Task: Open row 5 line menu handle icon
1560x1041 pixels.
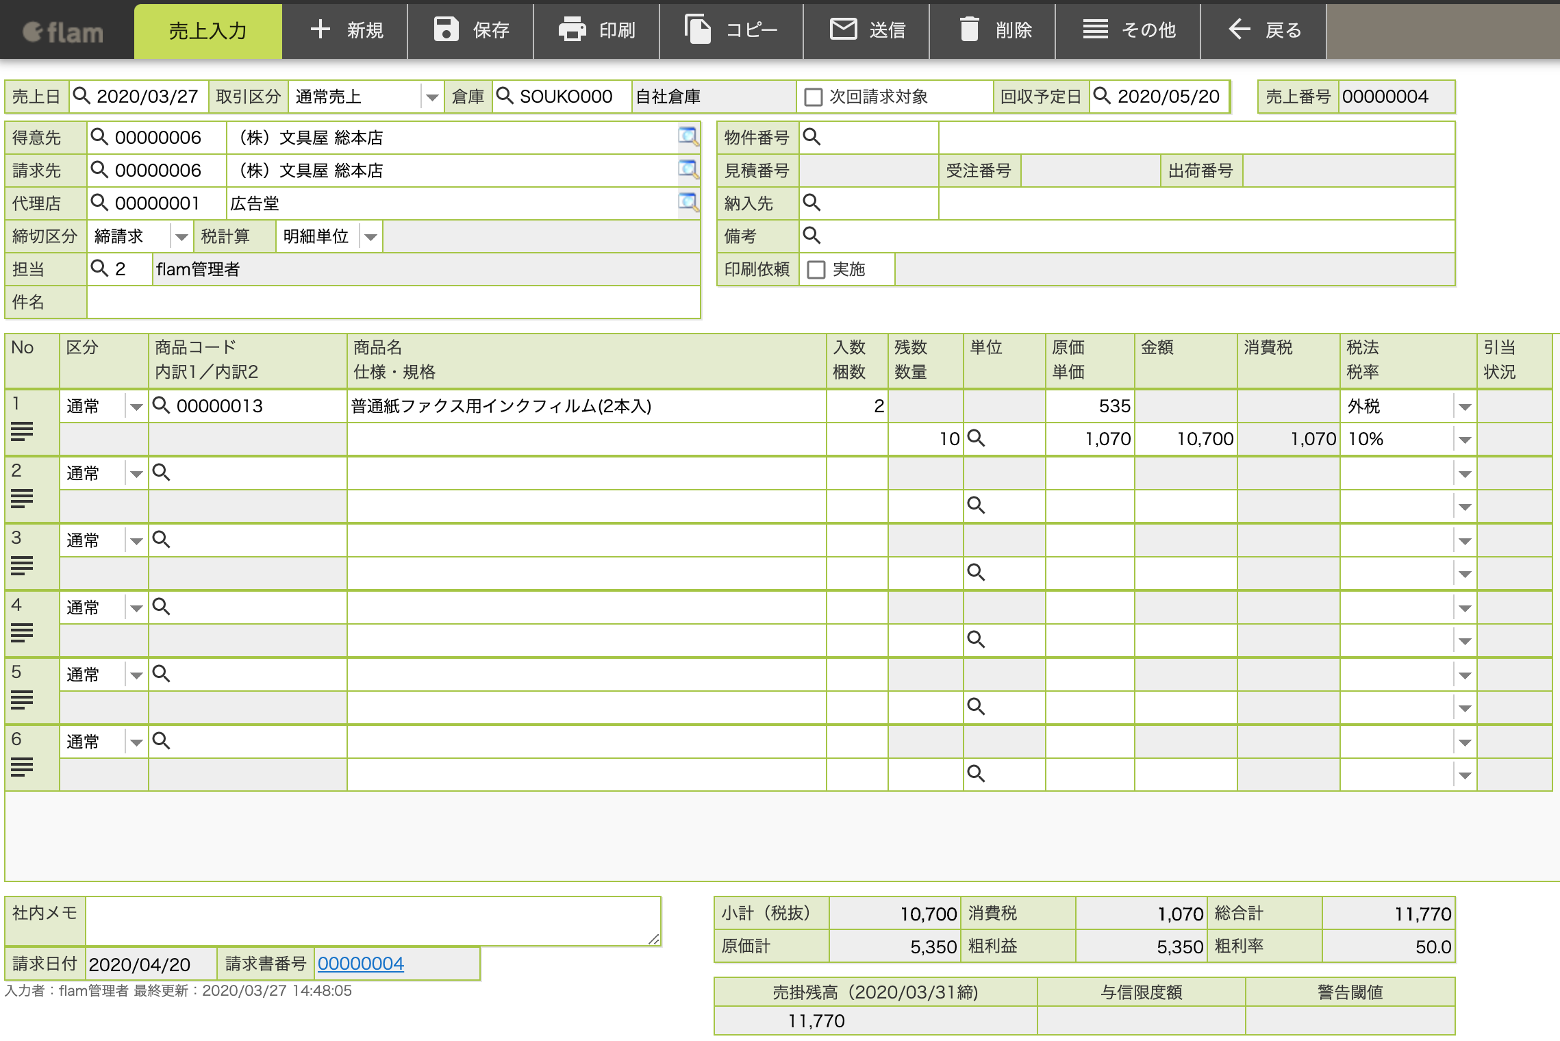Action: [x=22, y=700]
